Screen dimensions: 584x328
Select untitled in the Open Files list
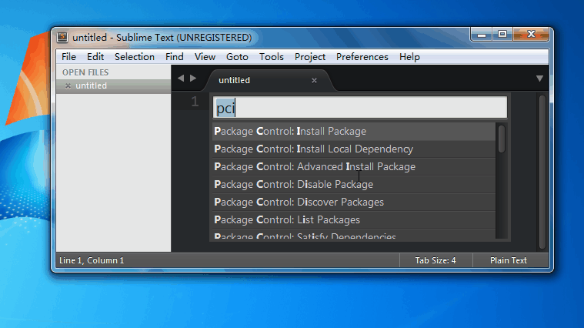click(x=113, y=85)
